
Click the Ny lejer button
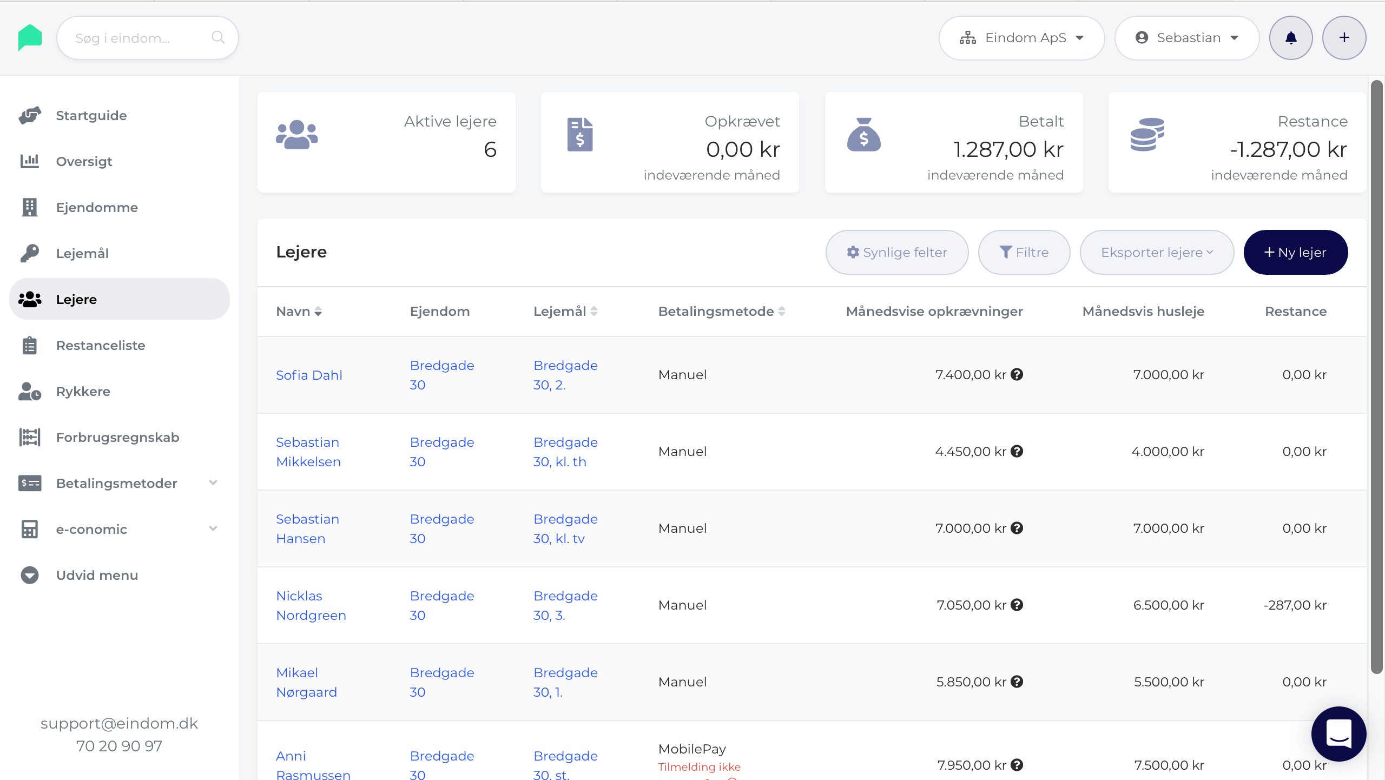(x=1295, y=253)
